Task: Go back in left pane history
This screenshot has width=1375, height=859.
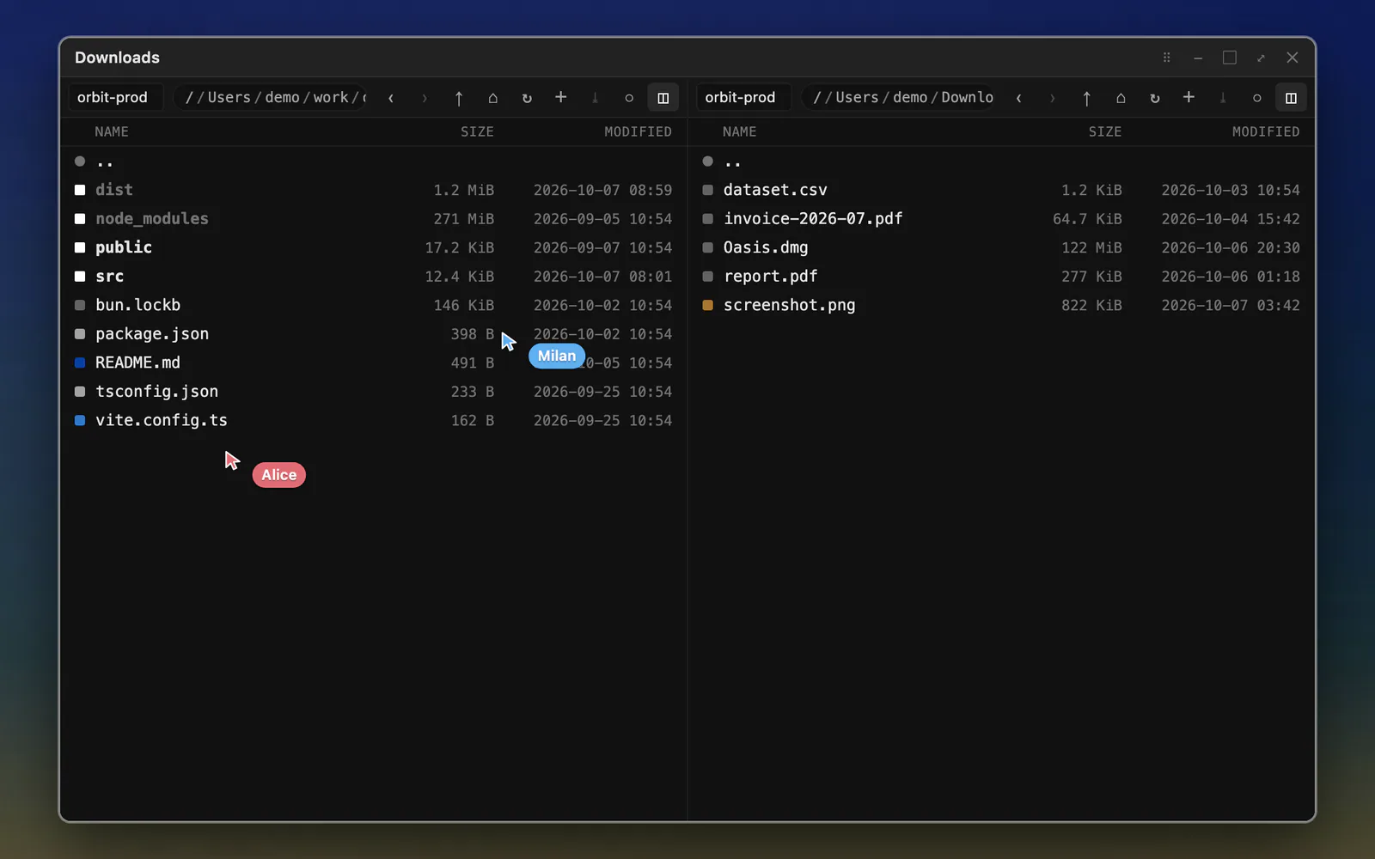Action: coord(391,98)
